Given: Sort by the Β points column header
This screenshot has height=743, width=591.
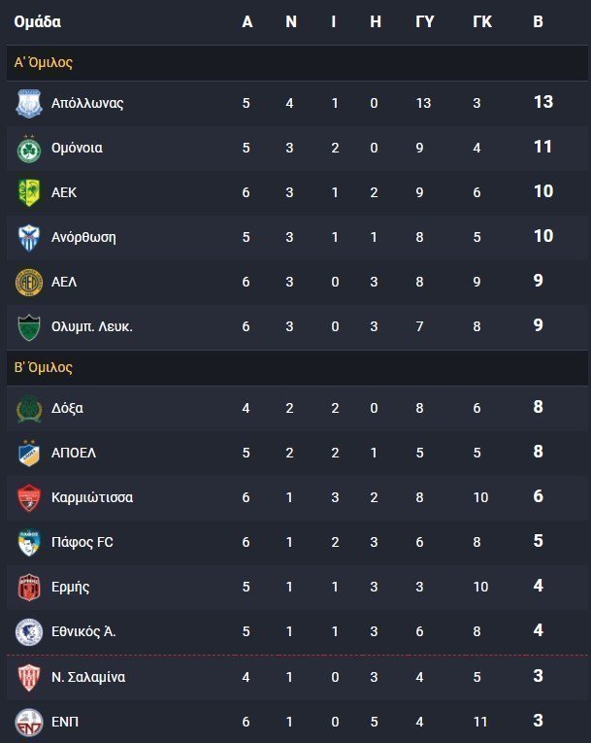Looking at the screenshot, I should tap(538, 21).
